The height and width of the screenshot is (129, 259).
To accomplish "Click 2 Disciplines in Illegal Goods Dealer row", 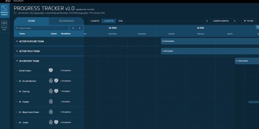I will pyautogui.click(x=66, y=112).
